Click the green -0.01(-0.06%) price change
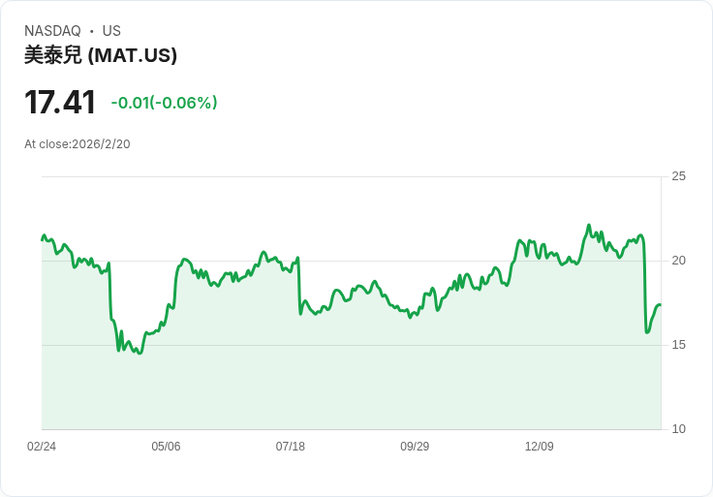 click(x=164, y=103)
